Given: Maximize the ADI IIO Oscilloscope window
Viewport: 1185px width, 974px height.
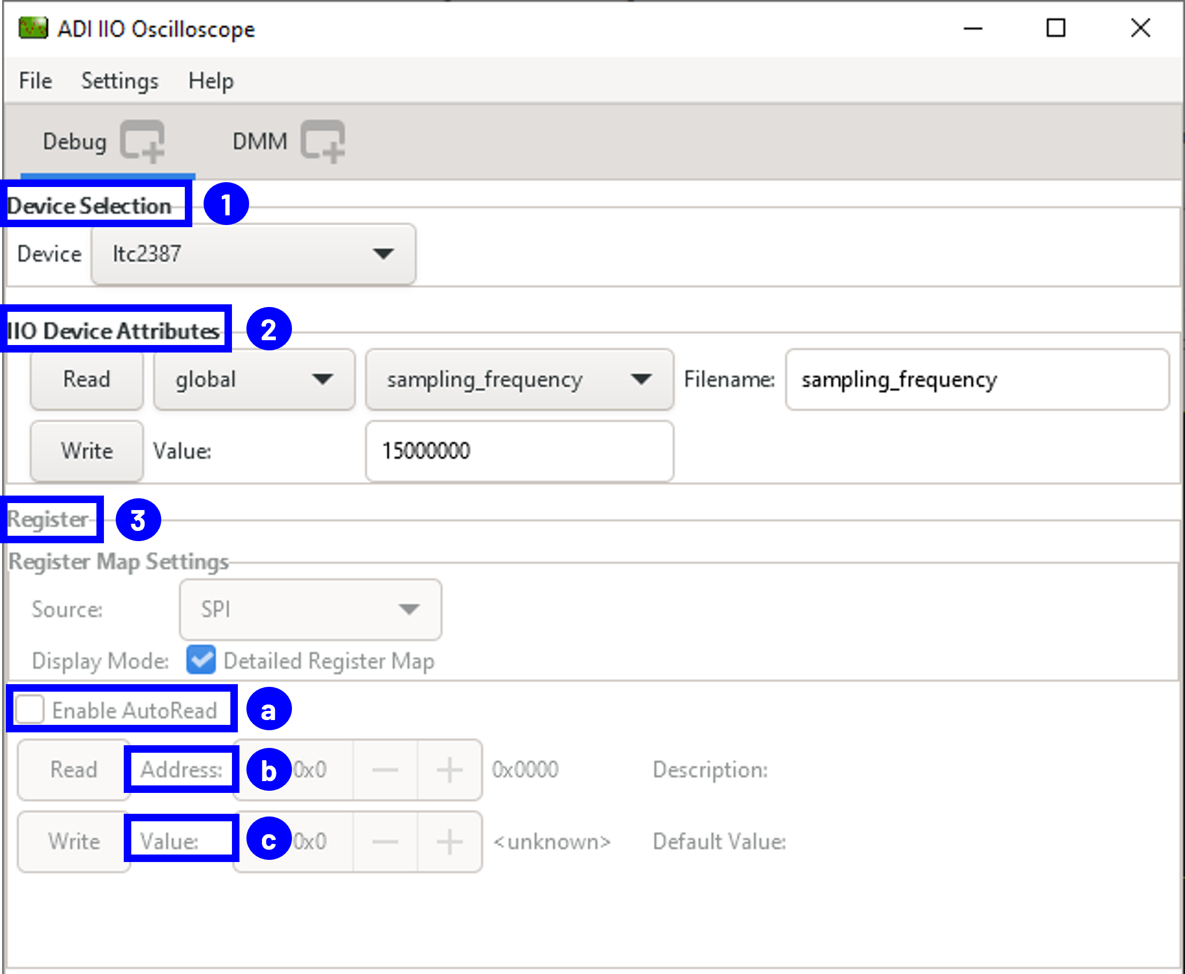Looking at the screenshot, I should 1056,28.
